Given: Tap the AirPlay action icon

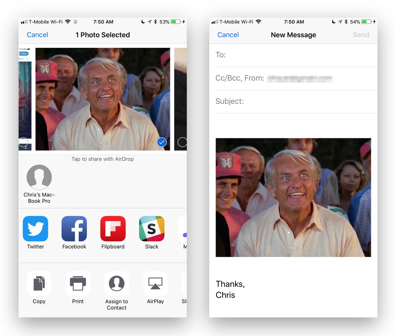Looking at the screenshot, I should click(x=155, y=284).
